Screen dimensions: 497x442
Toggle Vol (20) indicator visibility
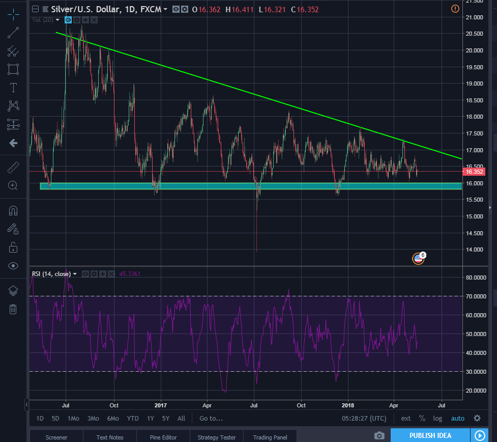tap(68, 20)
